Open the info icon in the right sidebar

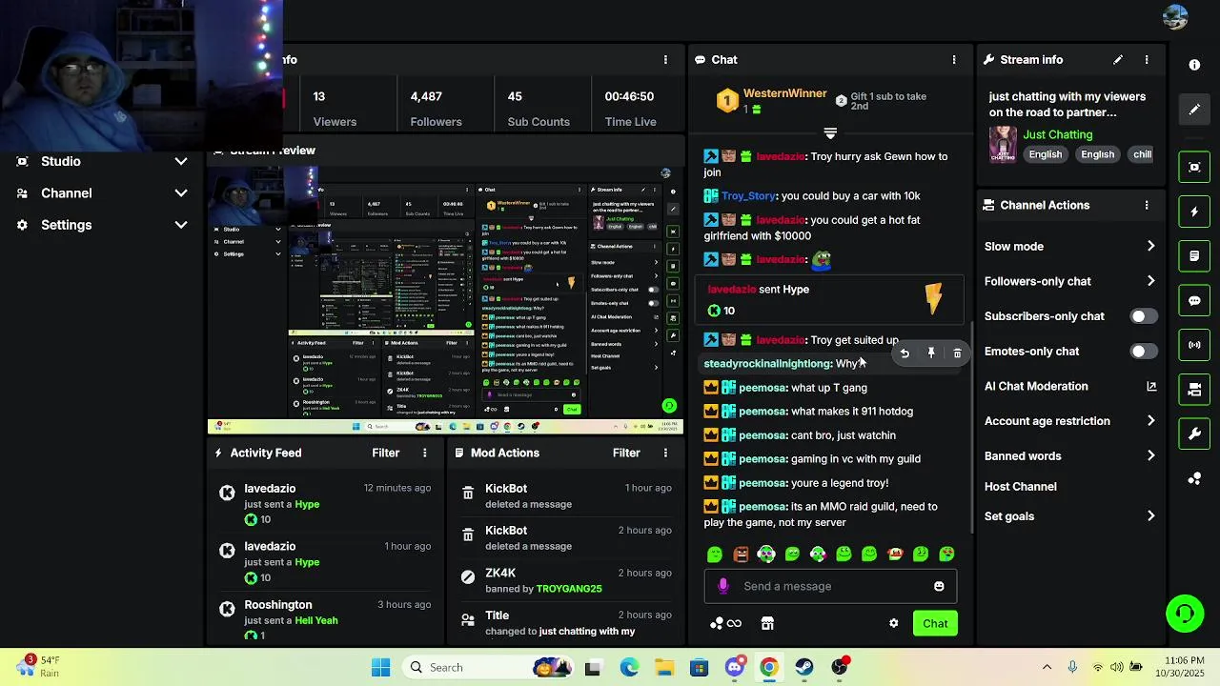[1194, 65]
